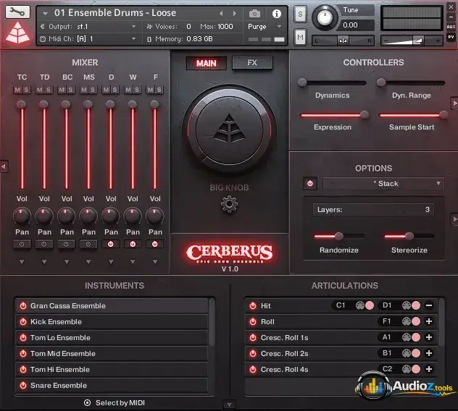The image size is (458, 411).
Task: Remove Hit key with minus icon
Action: (x=429, y=305)
